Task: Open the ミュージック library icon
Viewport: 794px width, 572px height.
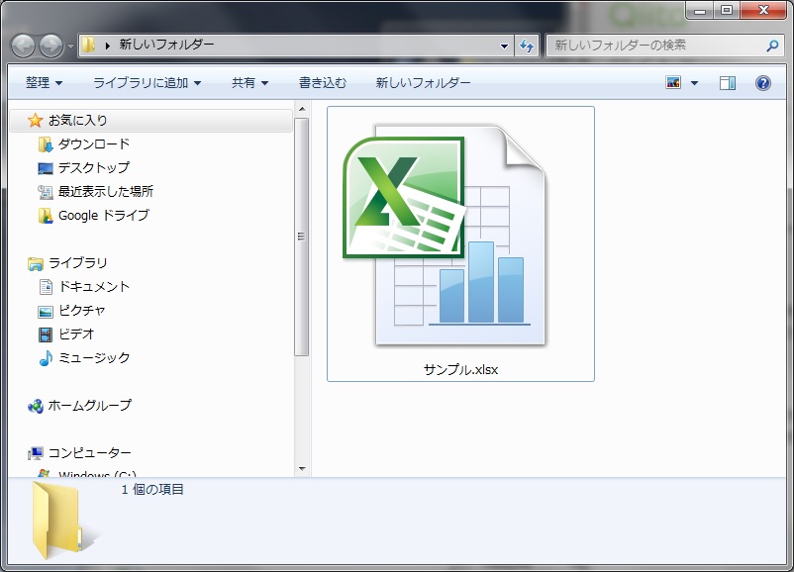Action: click(x=44, y=358)
